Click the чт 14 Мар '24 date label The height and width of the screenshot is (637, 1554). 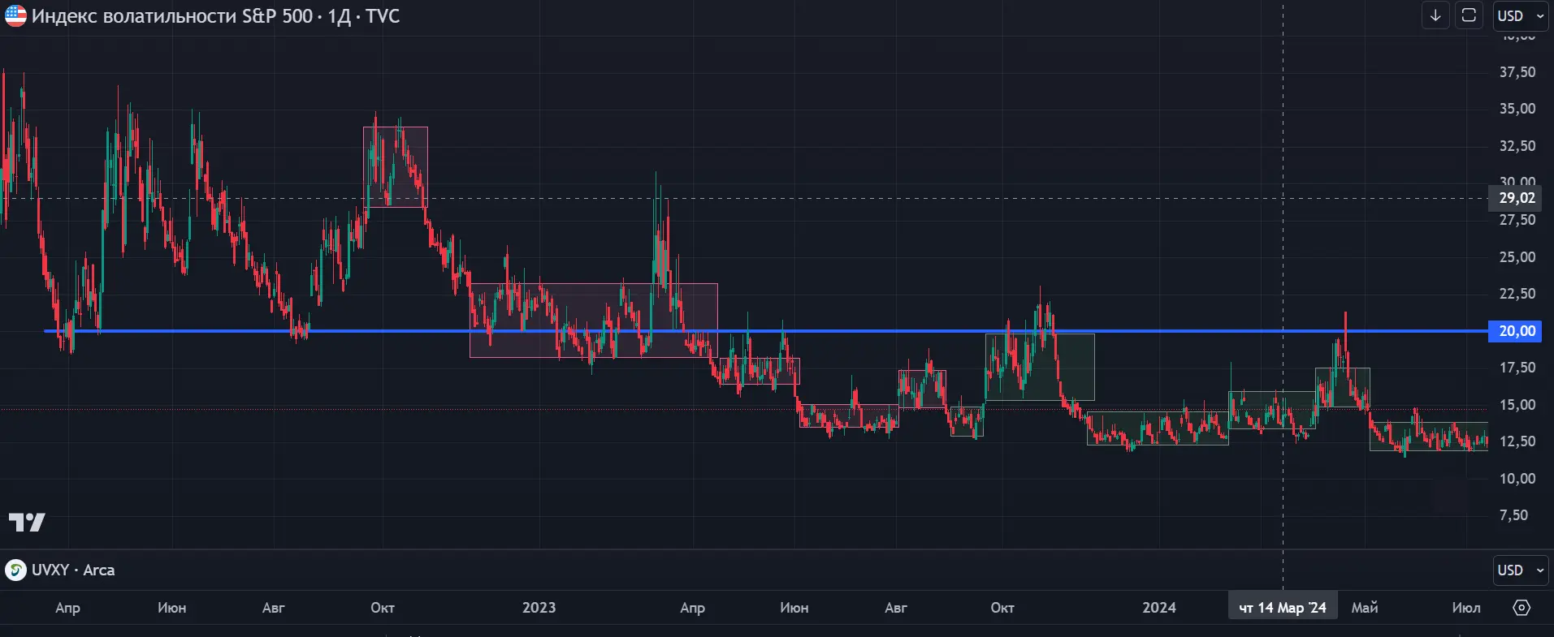(x=1283, y=607)
